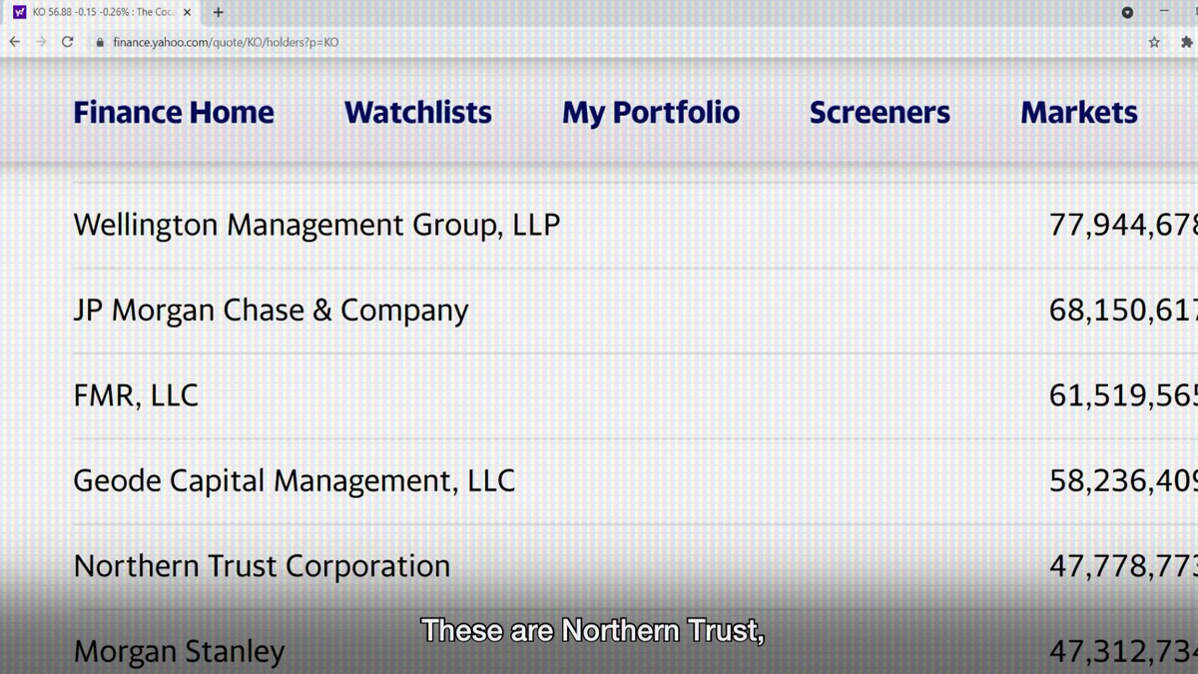Image resolution: width=1198 pixels, height=674 pixels.
Task: Click the browser back arrow
Action: (14, 42)
